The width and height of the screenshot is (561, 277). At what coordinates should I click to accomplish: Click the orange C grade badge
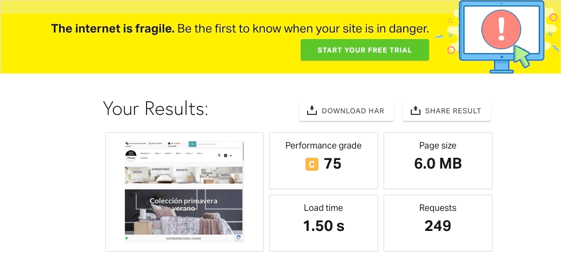[311, 164]
